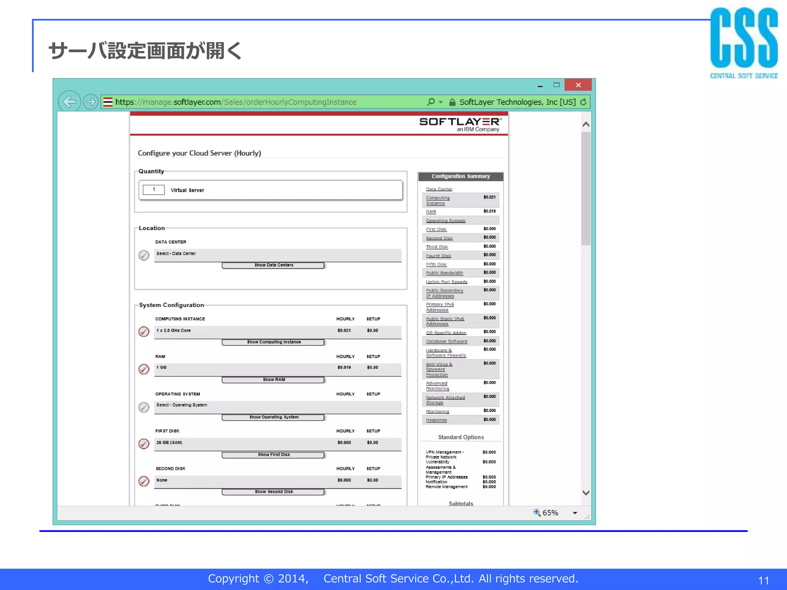The image size is (787, 590).
Task: Click the Third Disk summary link
Action: 437,247
